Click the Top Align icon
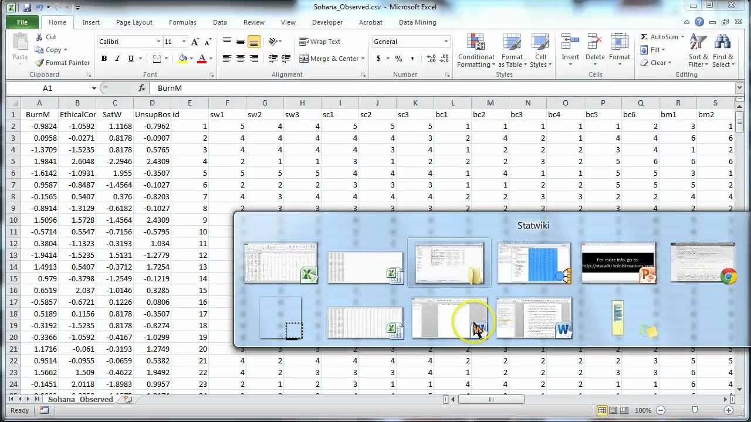The width and height of the screenshot is (751, 422). (x=227, y=42)
